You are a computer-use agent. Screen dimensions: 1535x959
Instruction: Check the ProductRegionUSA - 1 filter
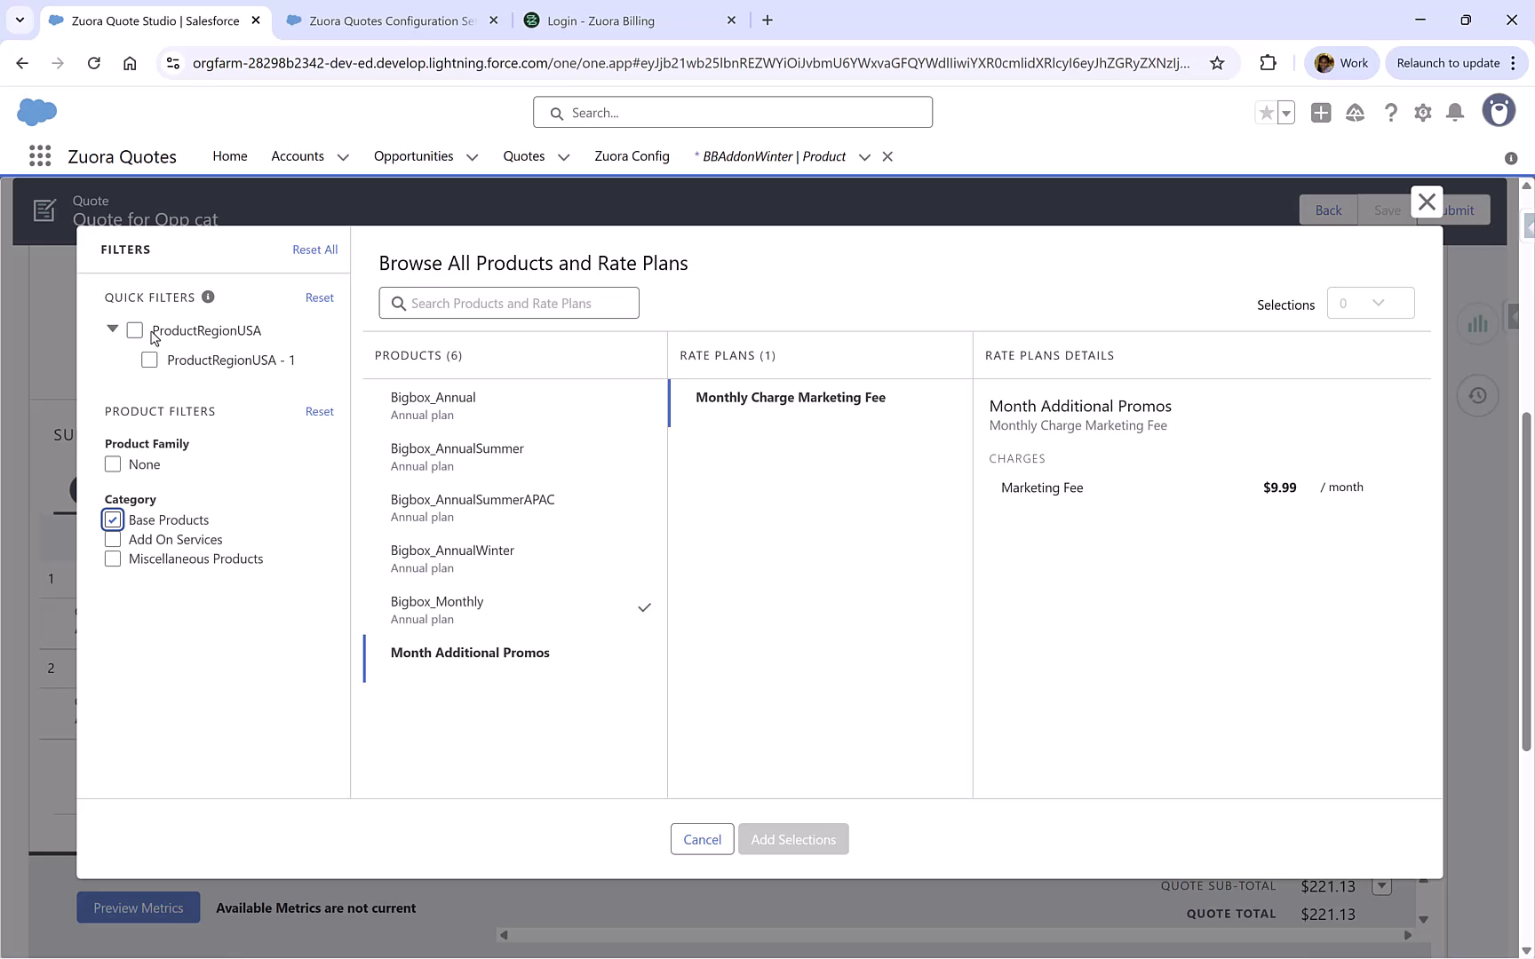149,360
